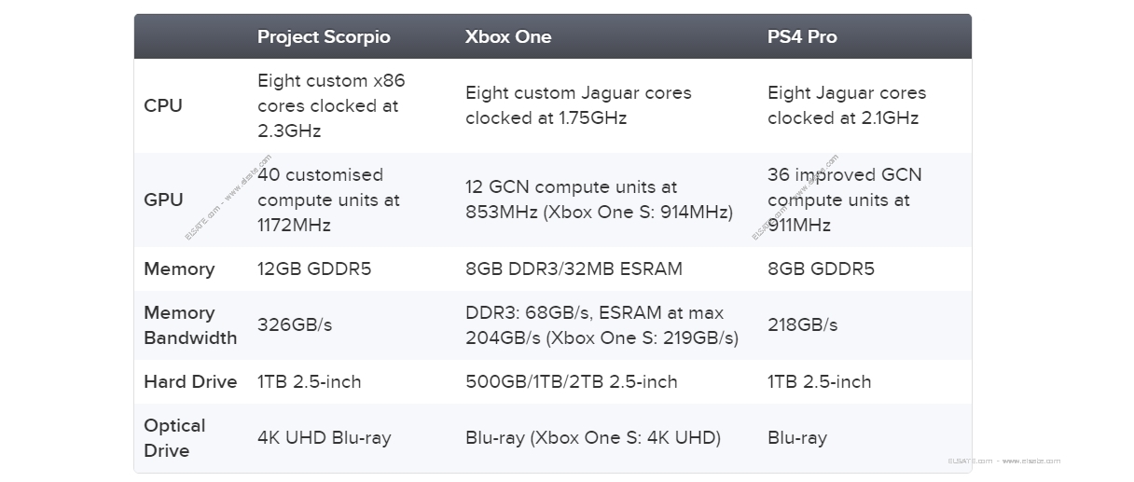Viewport: 1134px width, 482px height.
Task: Click the PS4 Pro column header
Action: (802, 37)
